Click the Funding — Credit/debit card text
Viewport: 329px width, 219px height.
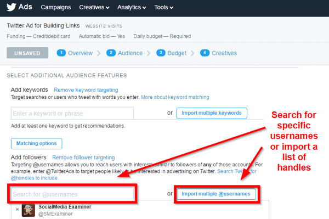[x=38, y=36]
